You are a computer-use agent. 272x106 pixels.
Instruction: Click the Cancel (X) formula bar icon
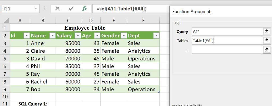pyautogui.click(x=57, y=8)
